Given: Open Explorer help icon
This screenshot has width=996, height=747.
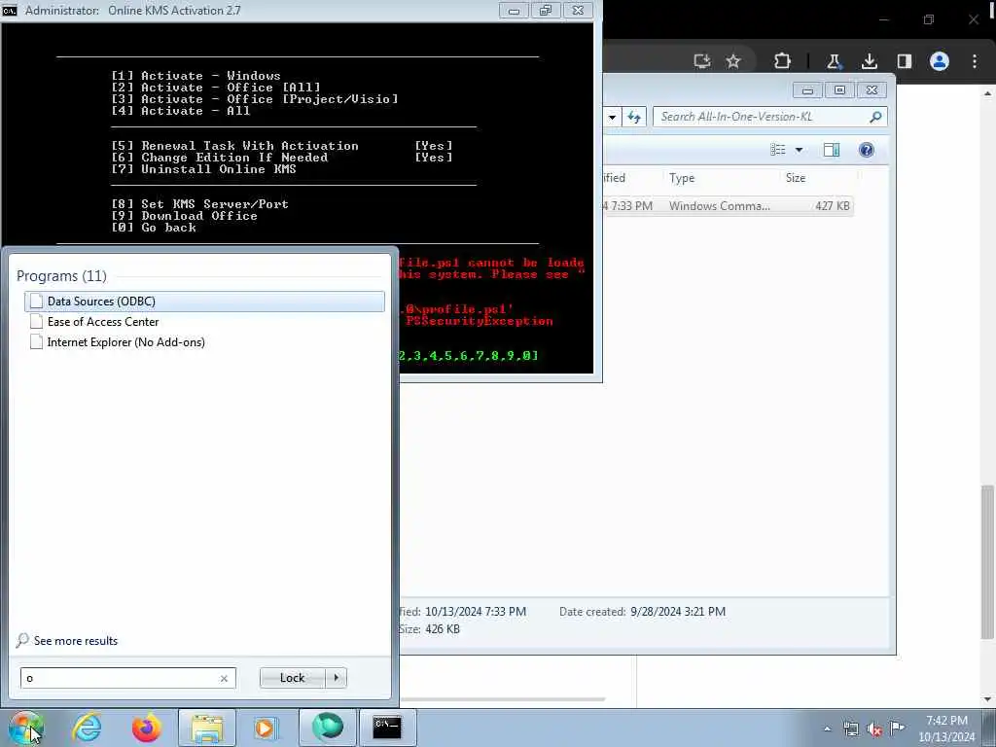Looking at the screenshot, I should [x=867, y=150].
